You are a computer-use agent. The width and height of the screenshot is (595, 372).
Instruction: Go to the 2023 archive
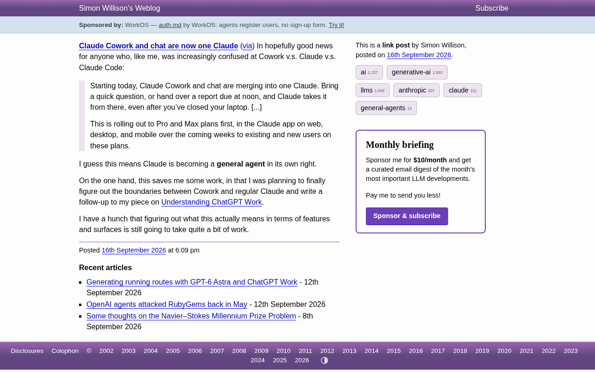pyautogui.click(x=571, y=351)
